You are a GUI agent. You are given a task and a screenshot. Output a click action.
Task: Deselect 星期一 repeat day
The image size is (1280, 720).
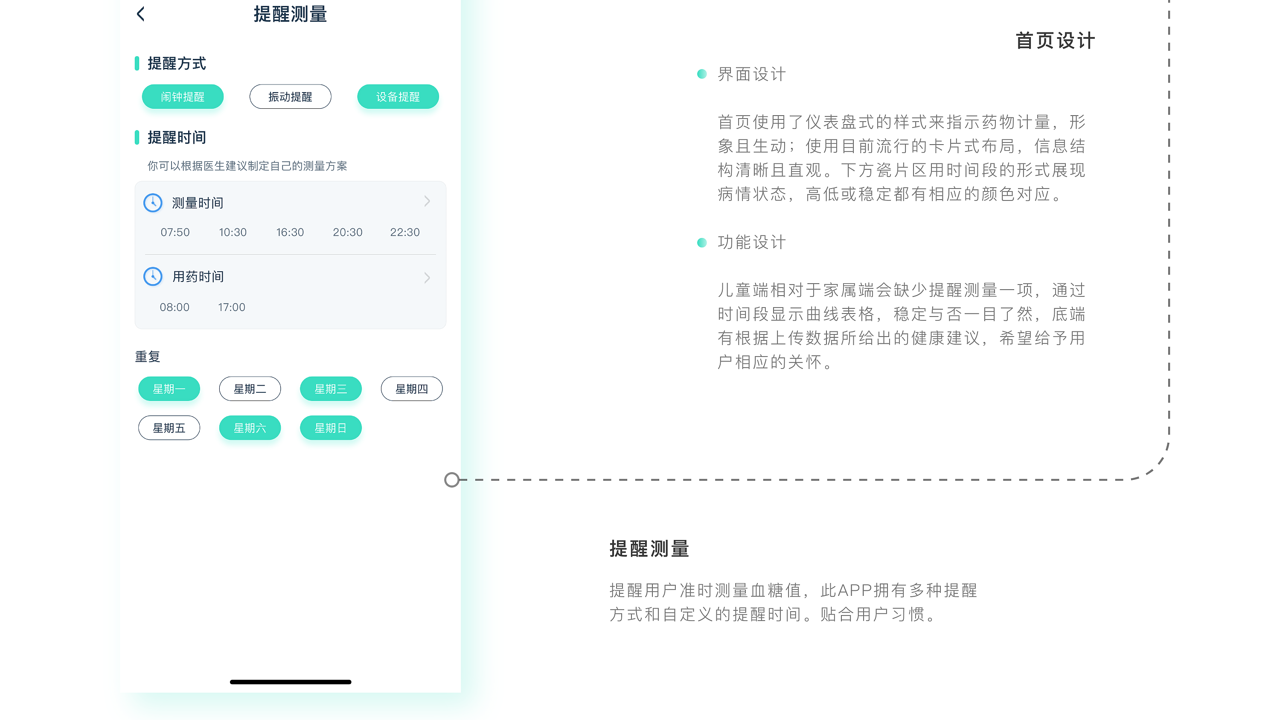(169, 389)
